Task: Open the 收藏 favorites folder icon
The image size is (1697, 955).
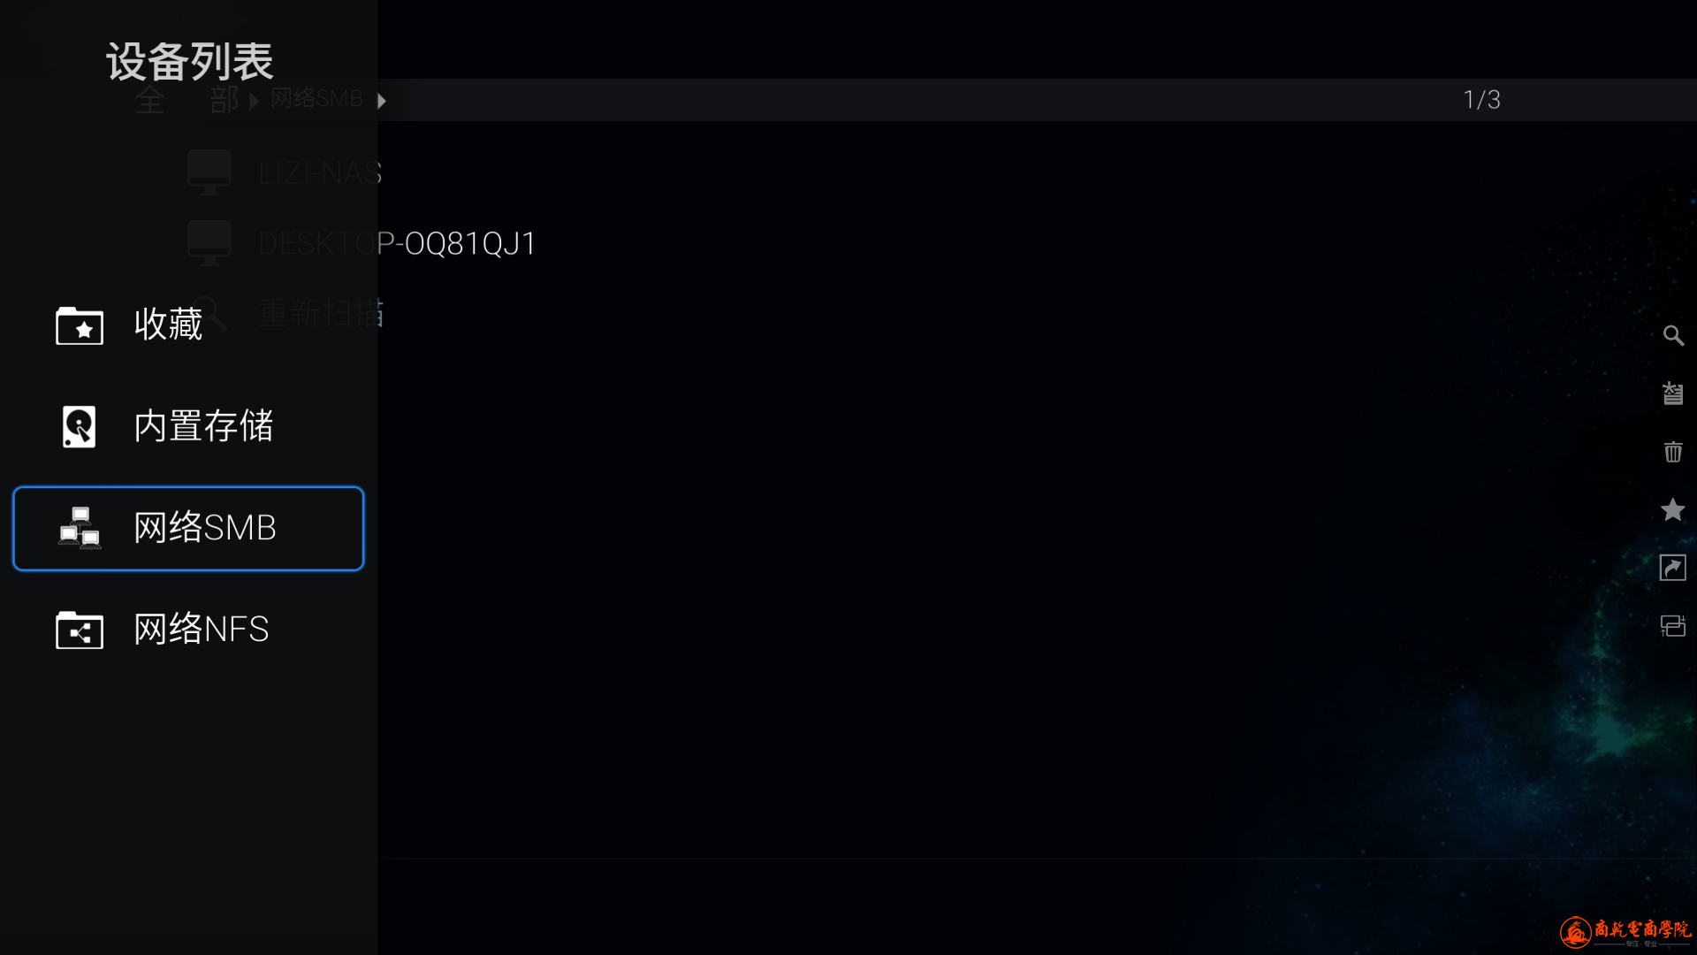Action: coord(80,325)
